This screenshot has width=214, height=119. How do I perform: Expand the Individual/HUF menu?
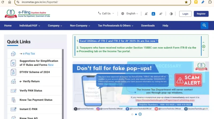[x=30, y=26]
